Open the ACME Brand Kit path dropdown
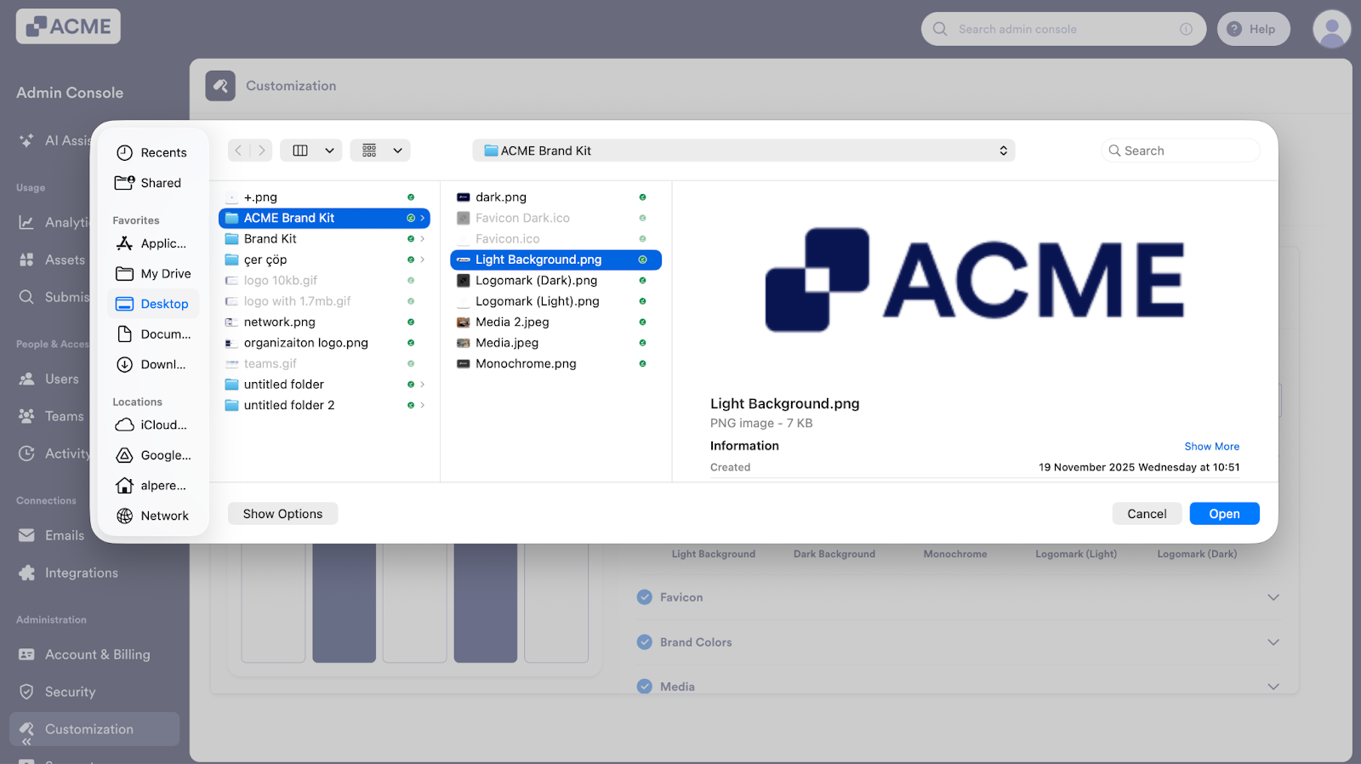Viewport: 1361px width, 764px height. [x=743, y=151]
